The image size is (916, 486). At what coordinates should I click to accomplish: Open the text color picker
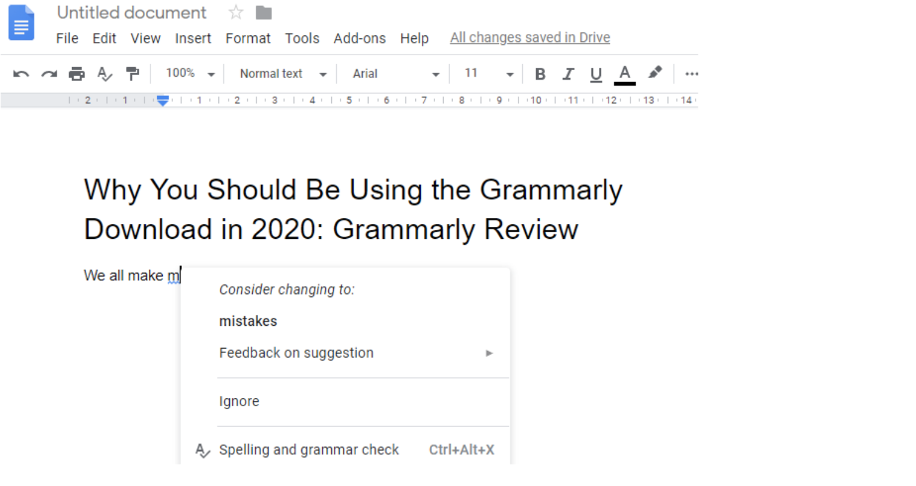[x=624, y=74]
